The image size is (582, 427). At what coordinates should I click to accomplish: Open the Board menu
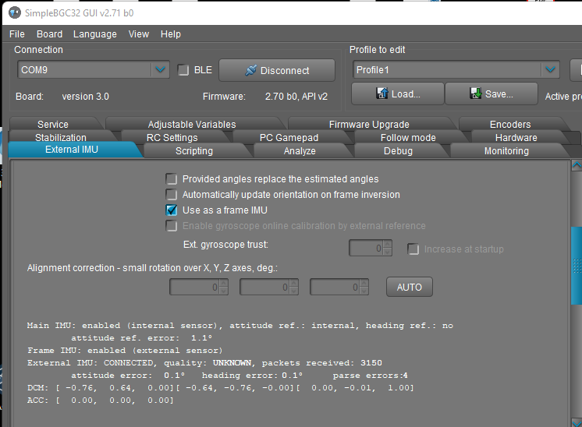(49, 34)
